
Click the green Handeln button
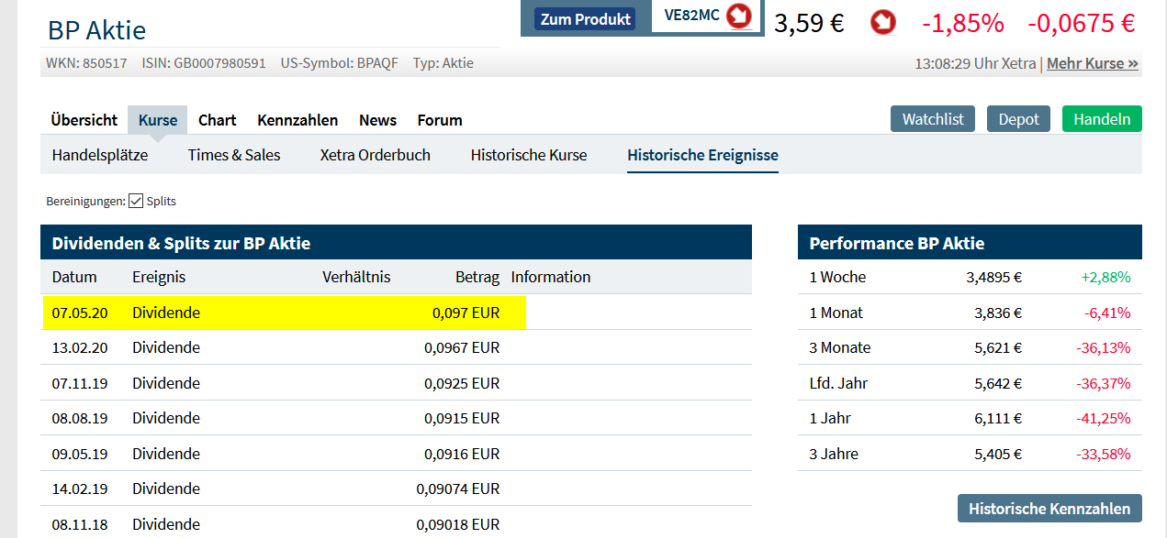[1102, 119]
